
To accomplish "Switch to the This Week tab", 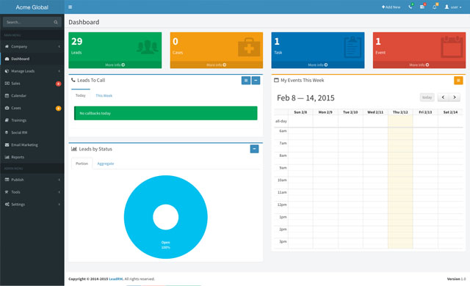I will click(104, 95).
